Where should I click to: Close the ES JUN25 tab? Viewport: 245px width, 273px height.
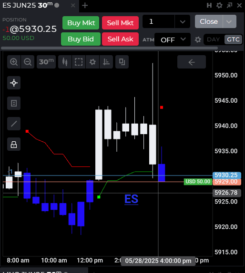click(x=73, y=6)
